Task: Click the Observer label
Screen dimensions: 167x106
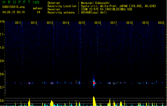Action: coord(54,3)
